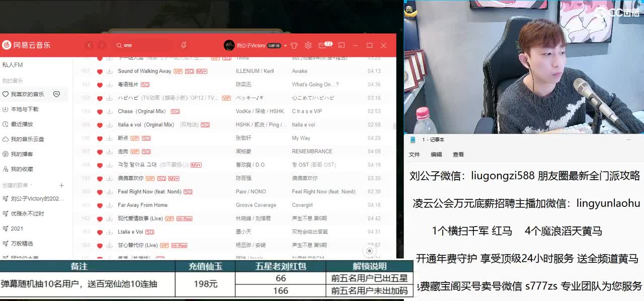This screenshot has height=301, width=644.
Task: Open 查看 menu in Notepad window
Action: click(x=458, y=155)
